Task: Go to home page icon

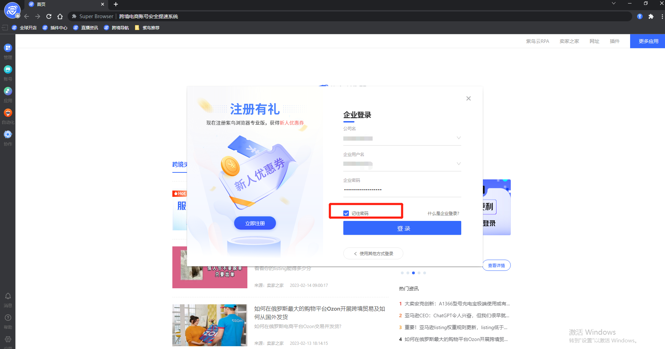Action: pyautogui.click(x=60, y=16)
